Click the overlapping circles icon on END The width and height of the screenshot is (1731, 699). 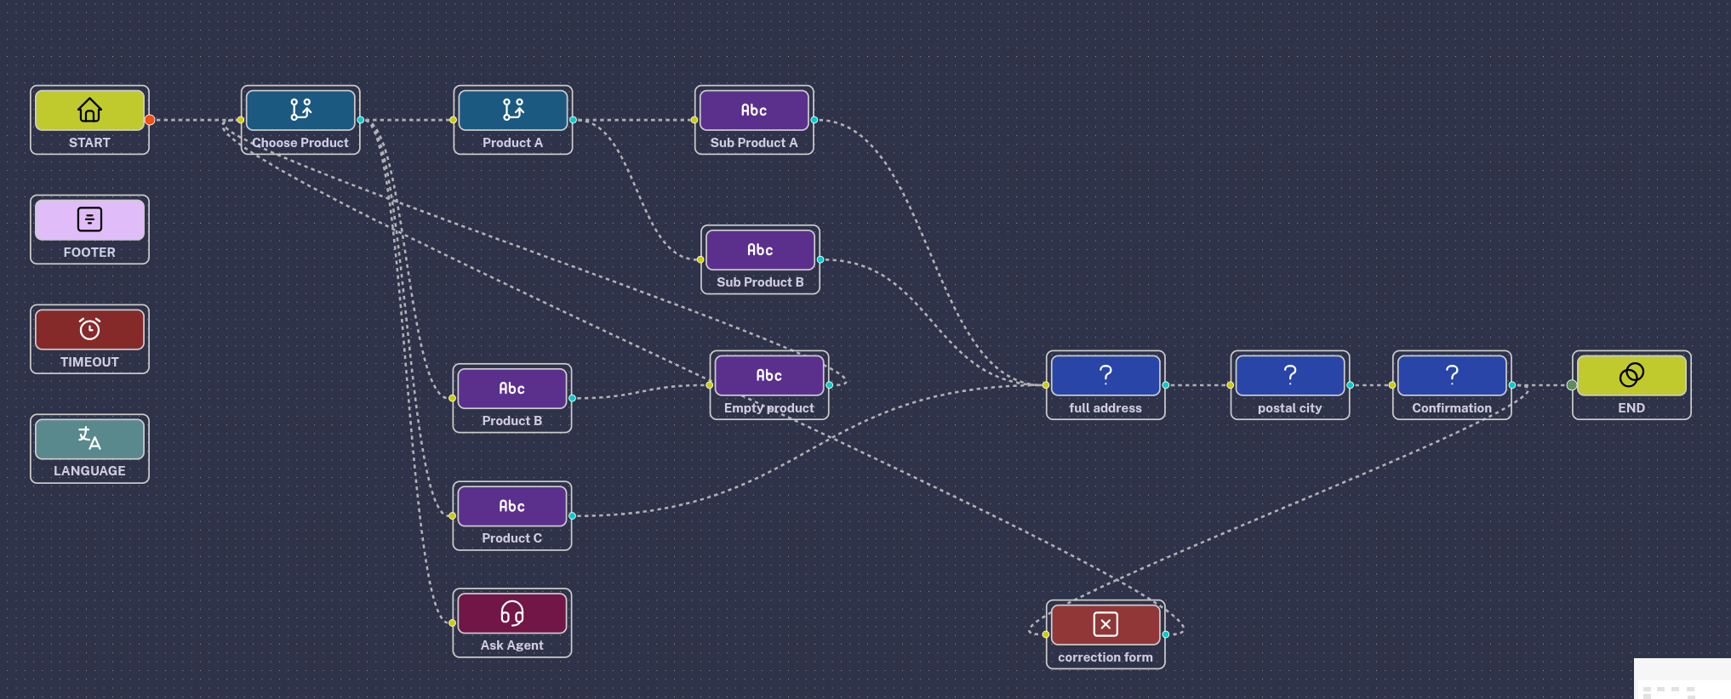coord(1631,375)
